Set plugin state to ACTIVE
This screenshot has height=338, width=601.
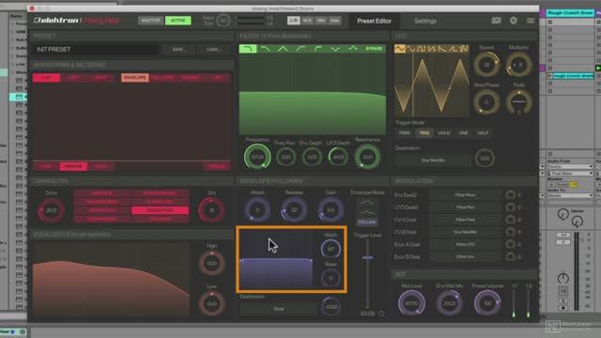[x=177, y=21]
